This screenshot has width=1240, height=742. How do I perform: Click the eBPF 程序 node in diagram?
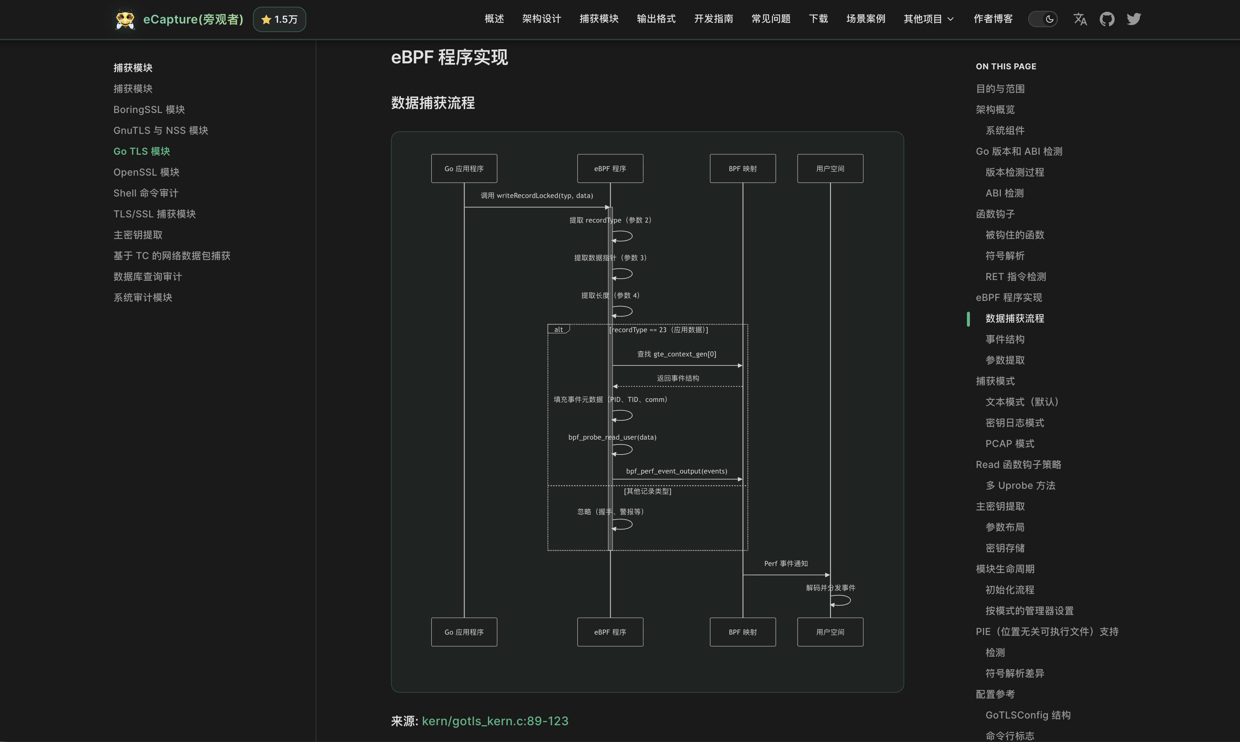click(610, 169)
